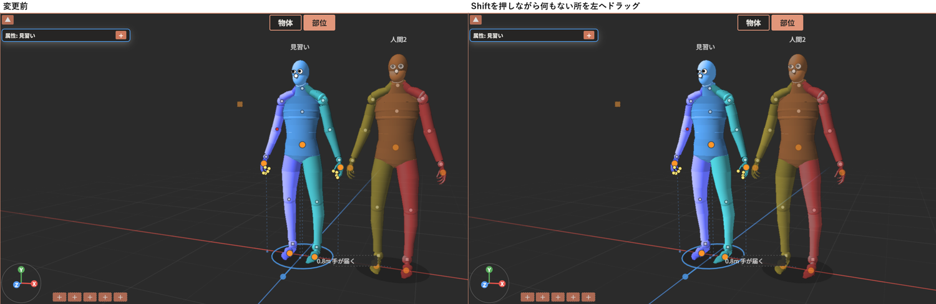Click the 属性: 見習い field in the 変更前 panel
The height and width of the screenshot is (304, 936).
(66, 36)
